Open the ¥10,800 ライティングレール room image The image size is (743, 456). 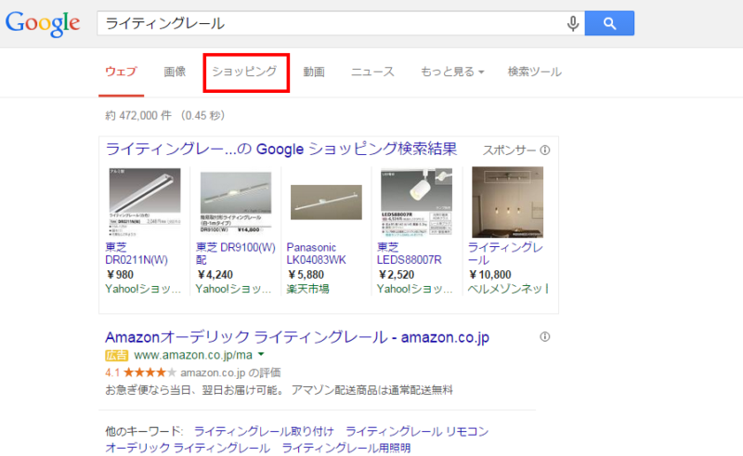[x=507, y=202]
